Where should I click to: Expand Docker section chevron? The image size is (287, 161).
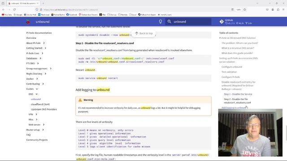tap(37, 79)
